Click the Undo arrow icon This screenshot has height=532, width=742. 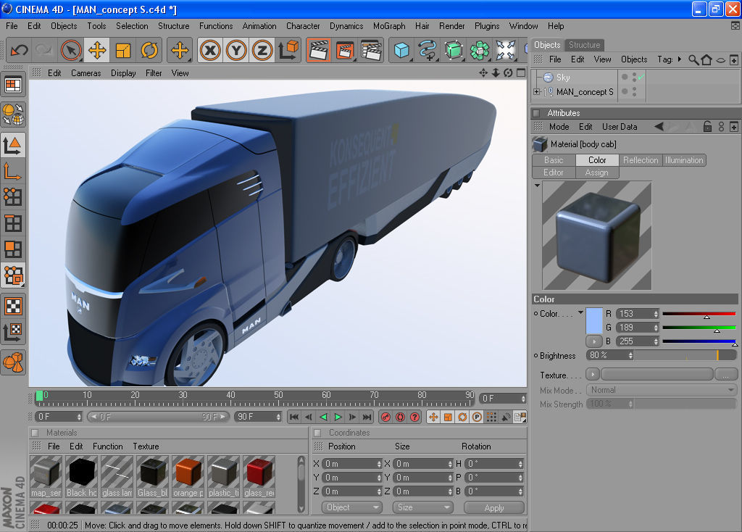[x=19, y=50]
